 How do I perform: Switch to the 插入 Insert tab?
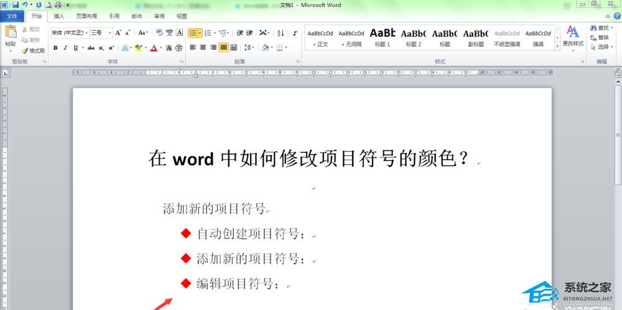tap(59, 16)
